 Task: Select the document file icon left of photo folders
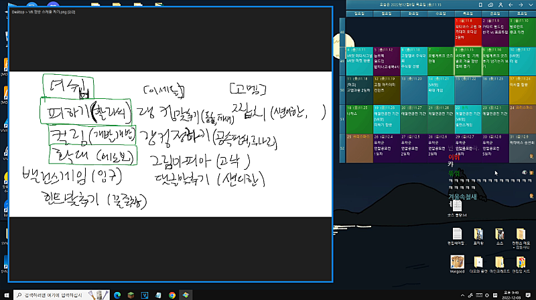[457, 237]
